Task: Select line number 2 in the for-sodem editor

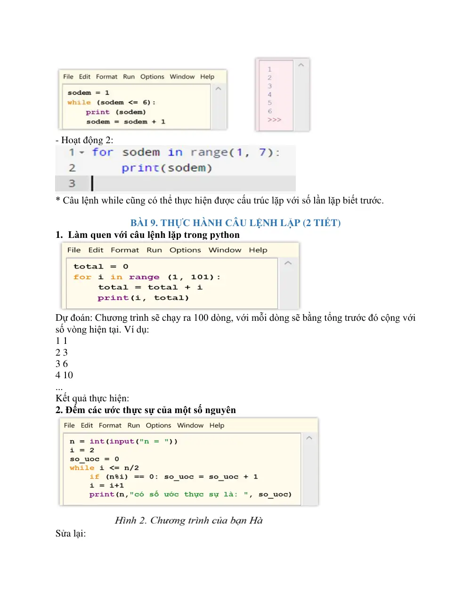Action: [72, 168]
